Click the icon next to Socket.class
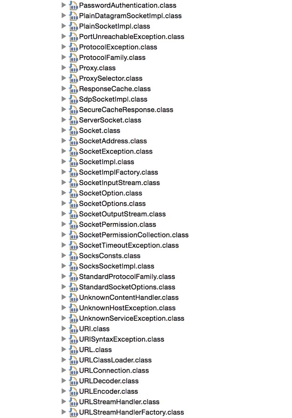This screenshot has height=418, width=292. (x=74, y=131)
